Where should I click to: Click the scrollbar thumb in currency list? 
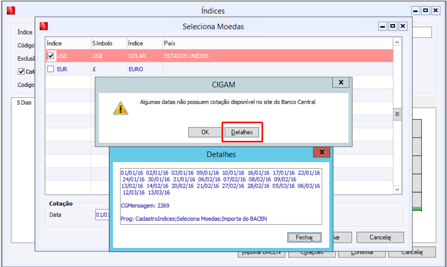(x=397, y=114)
